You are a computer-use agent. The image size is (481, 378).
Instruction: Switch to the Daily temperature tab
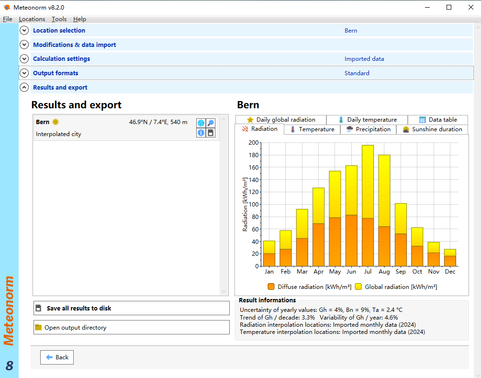coord(367,120)
